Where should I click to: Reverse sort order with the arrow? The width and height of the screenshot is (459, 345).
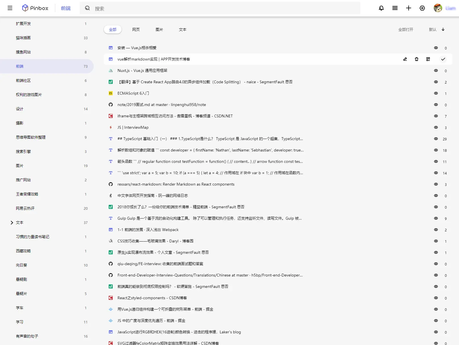[x=443, y=30]
